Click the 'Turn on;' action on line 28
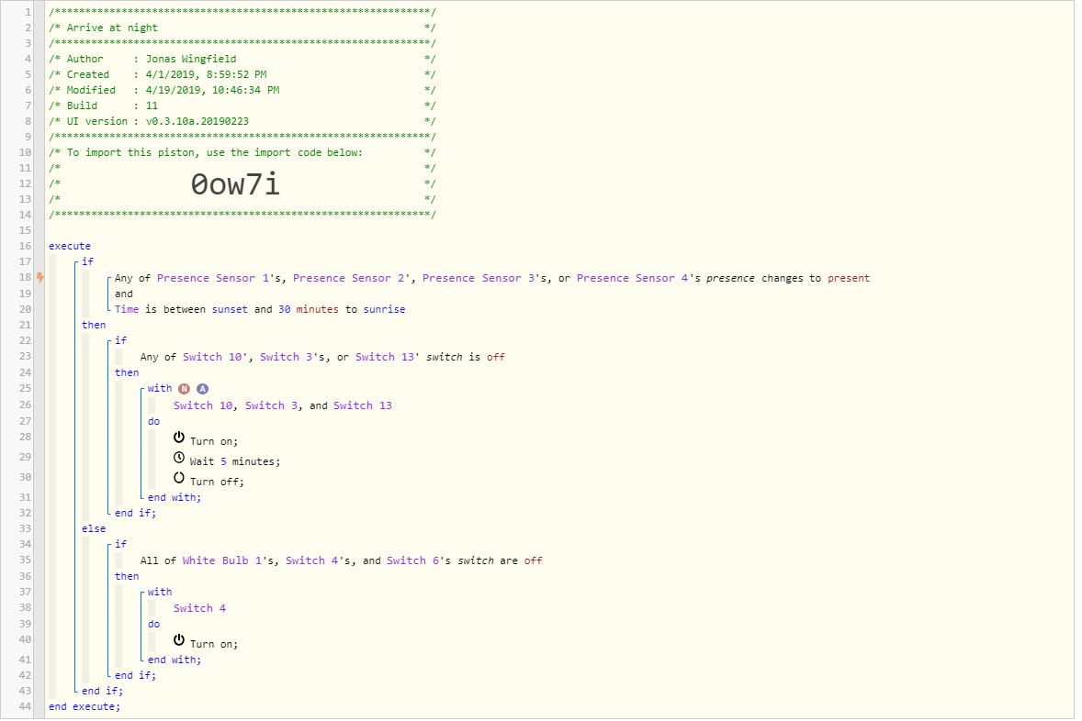This screenshot has height=721, width=1082. point(214,442)
